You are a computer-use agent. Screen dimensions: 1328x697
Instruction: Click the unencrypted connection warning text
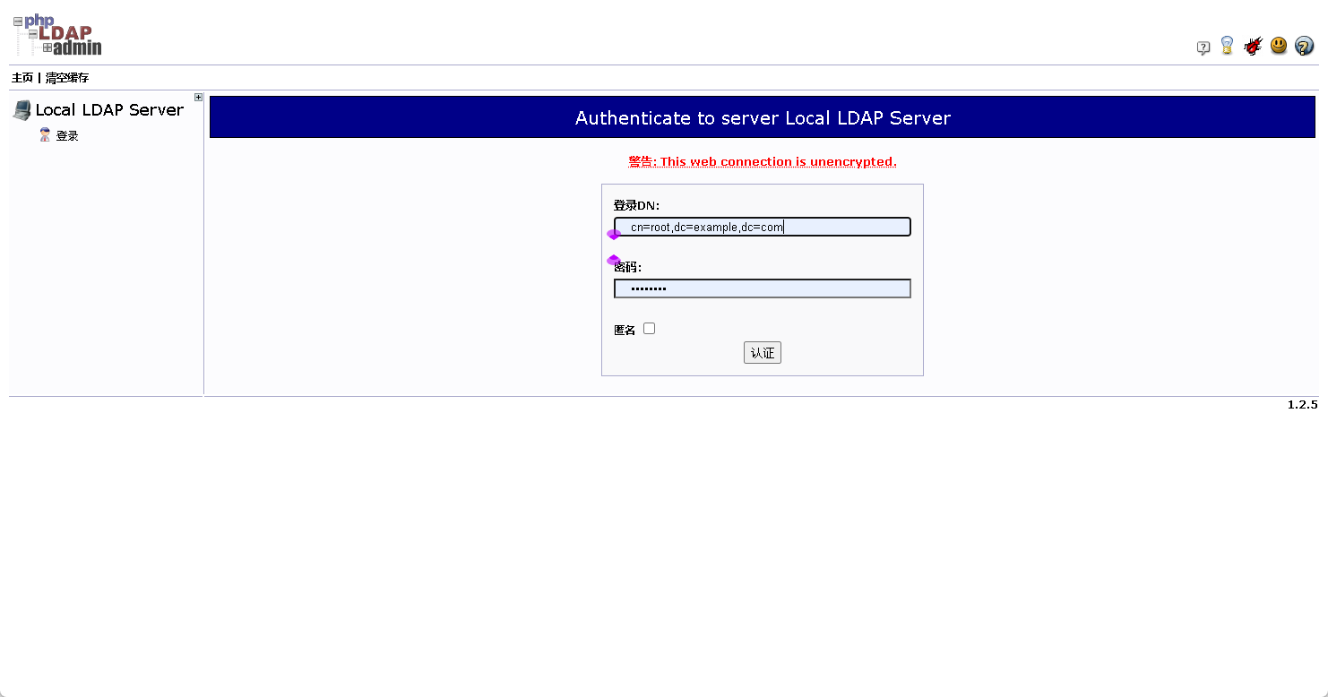click(x=763, y=162)
